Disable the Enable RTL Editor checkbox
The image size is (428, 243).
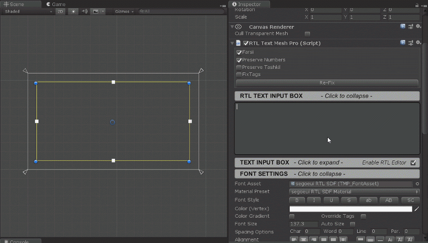pos(413,163)
